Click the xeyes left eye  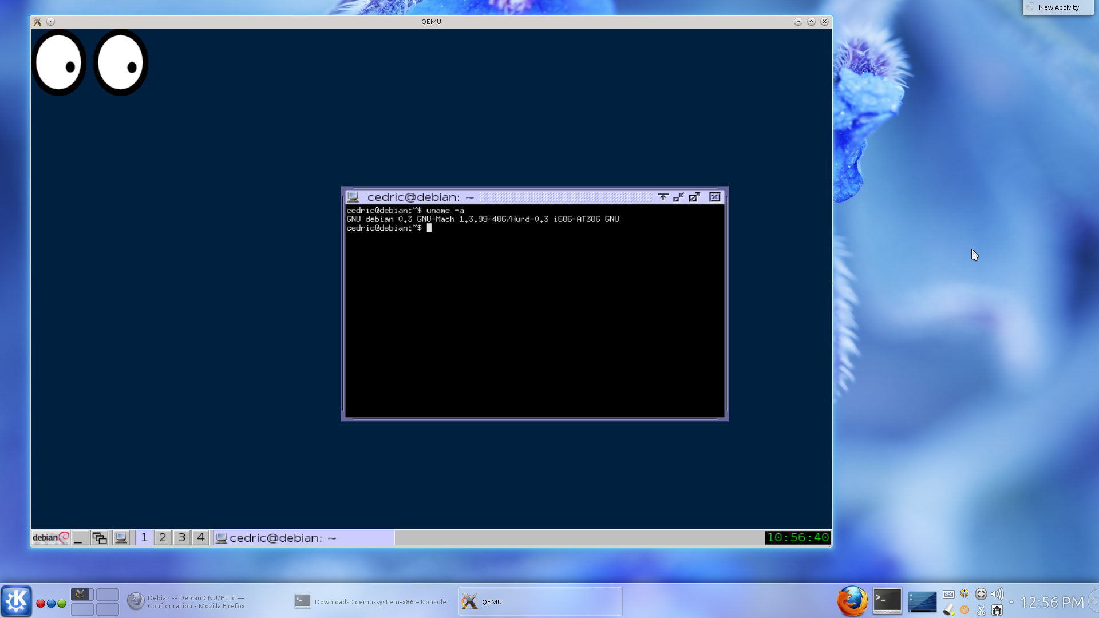point(59,62)
